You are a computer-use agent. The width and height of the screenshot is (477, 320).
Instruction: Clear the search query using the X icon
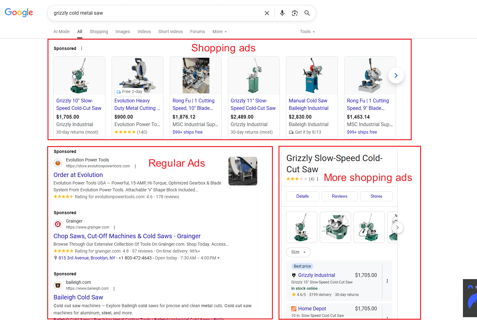point(267,13)
